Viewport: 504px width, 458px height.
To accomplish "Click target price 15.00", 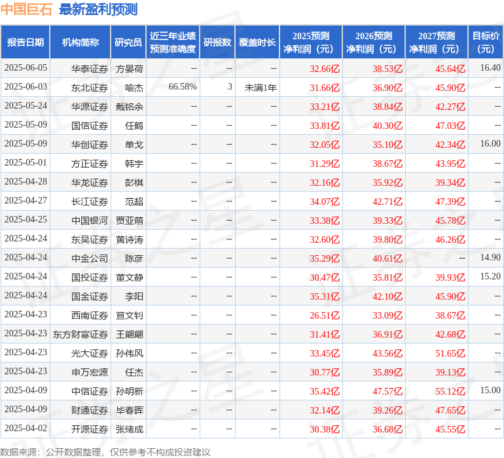I will tap(490, 390).
